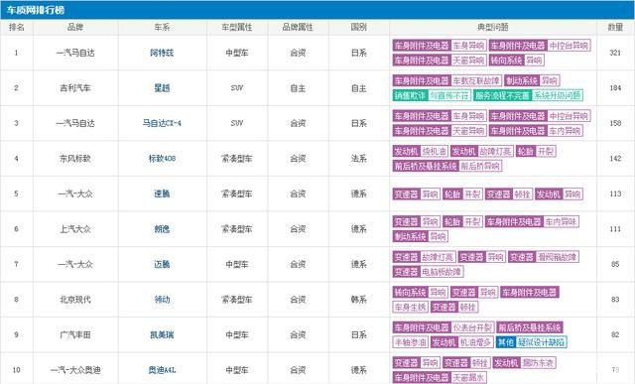
Task: Click the 发动机 烧机油 tag
Action: pos(421,151)
